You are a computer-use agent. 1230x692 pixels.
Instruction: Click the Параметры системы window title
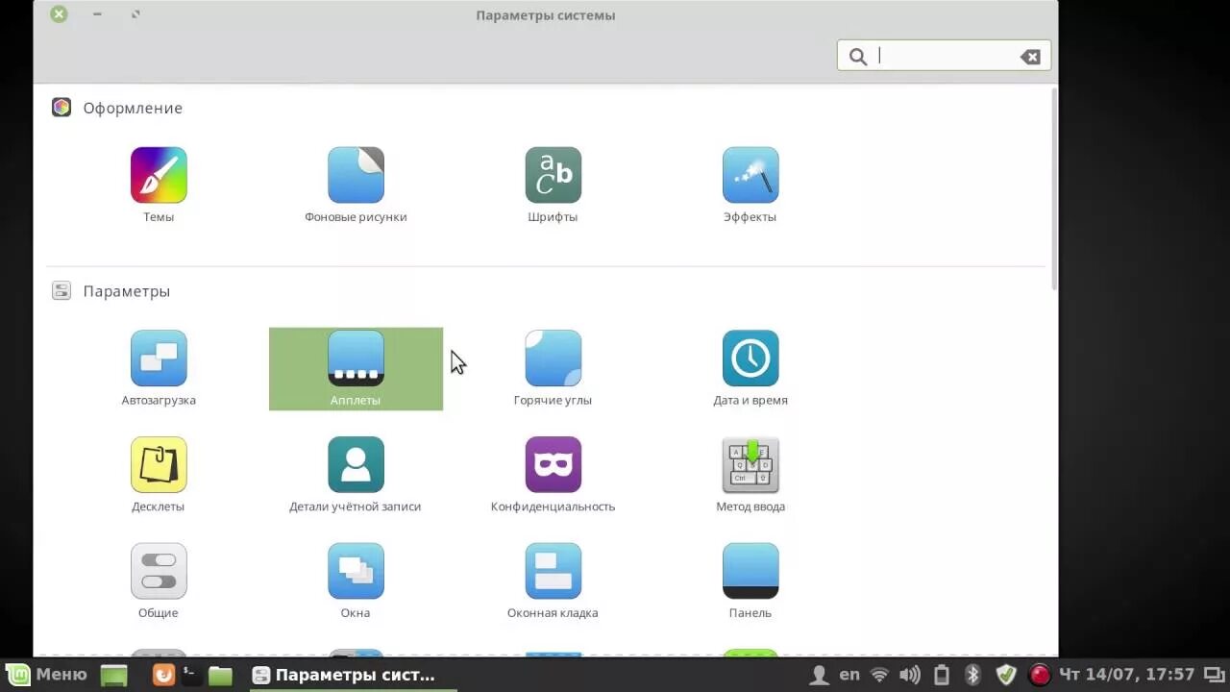546,15
